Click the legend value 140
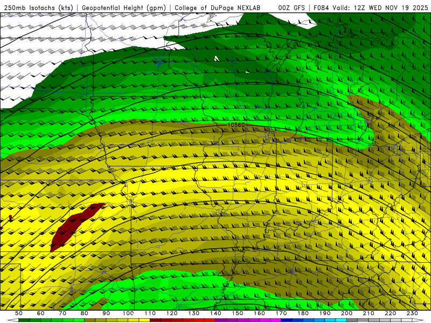Viewport: 431px width, 323px height. tap(215, 313)
